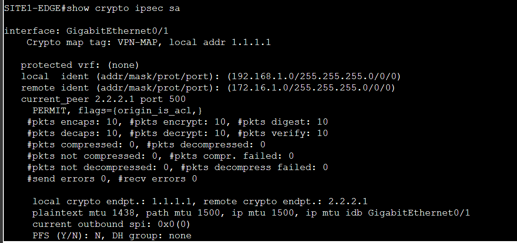Select the GigabitEthernet0/1 interface line

(x=86, y=31)
